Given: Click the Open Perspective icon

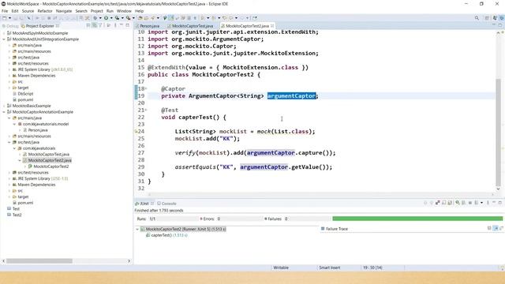Looking at the screenshot, I should [x=487, y=18].
